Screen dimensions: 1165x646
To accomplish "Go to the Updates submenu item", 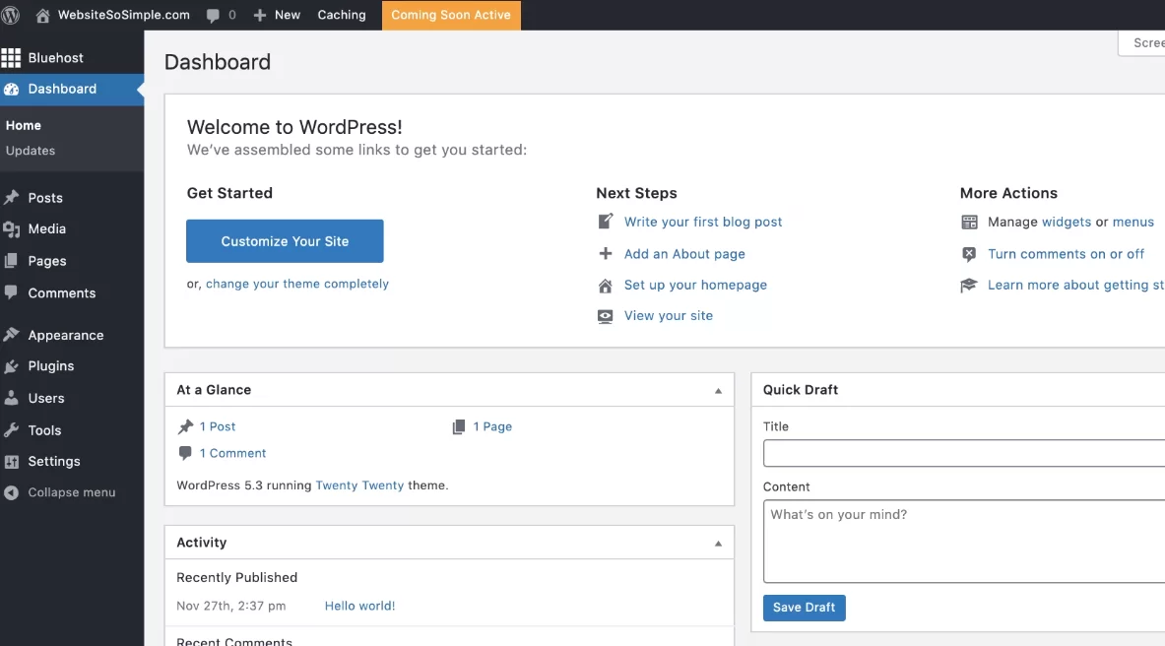I will click(x=31, y=151).
